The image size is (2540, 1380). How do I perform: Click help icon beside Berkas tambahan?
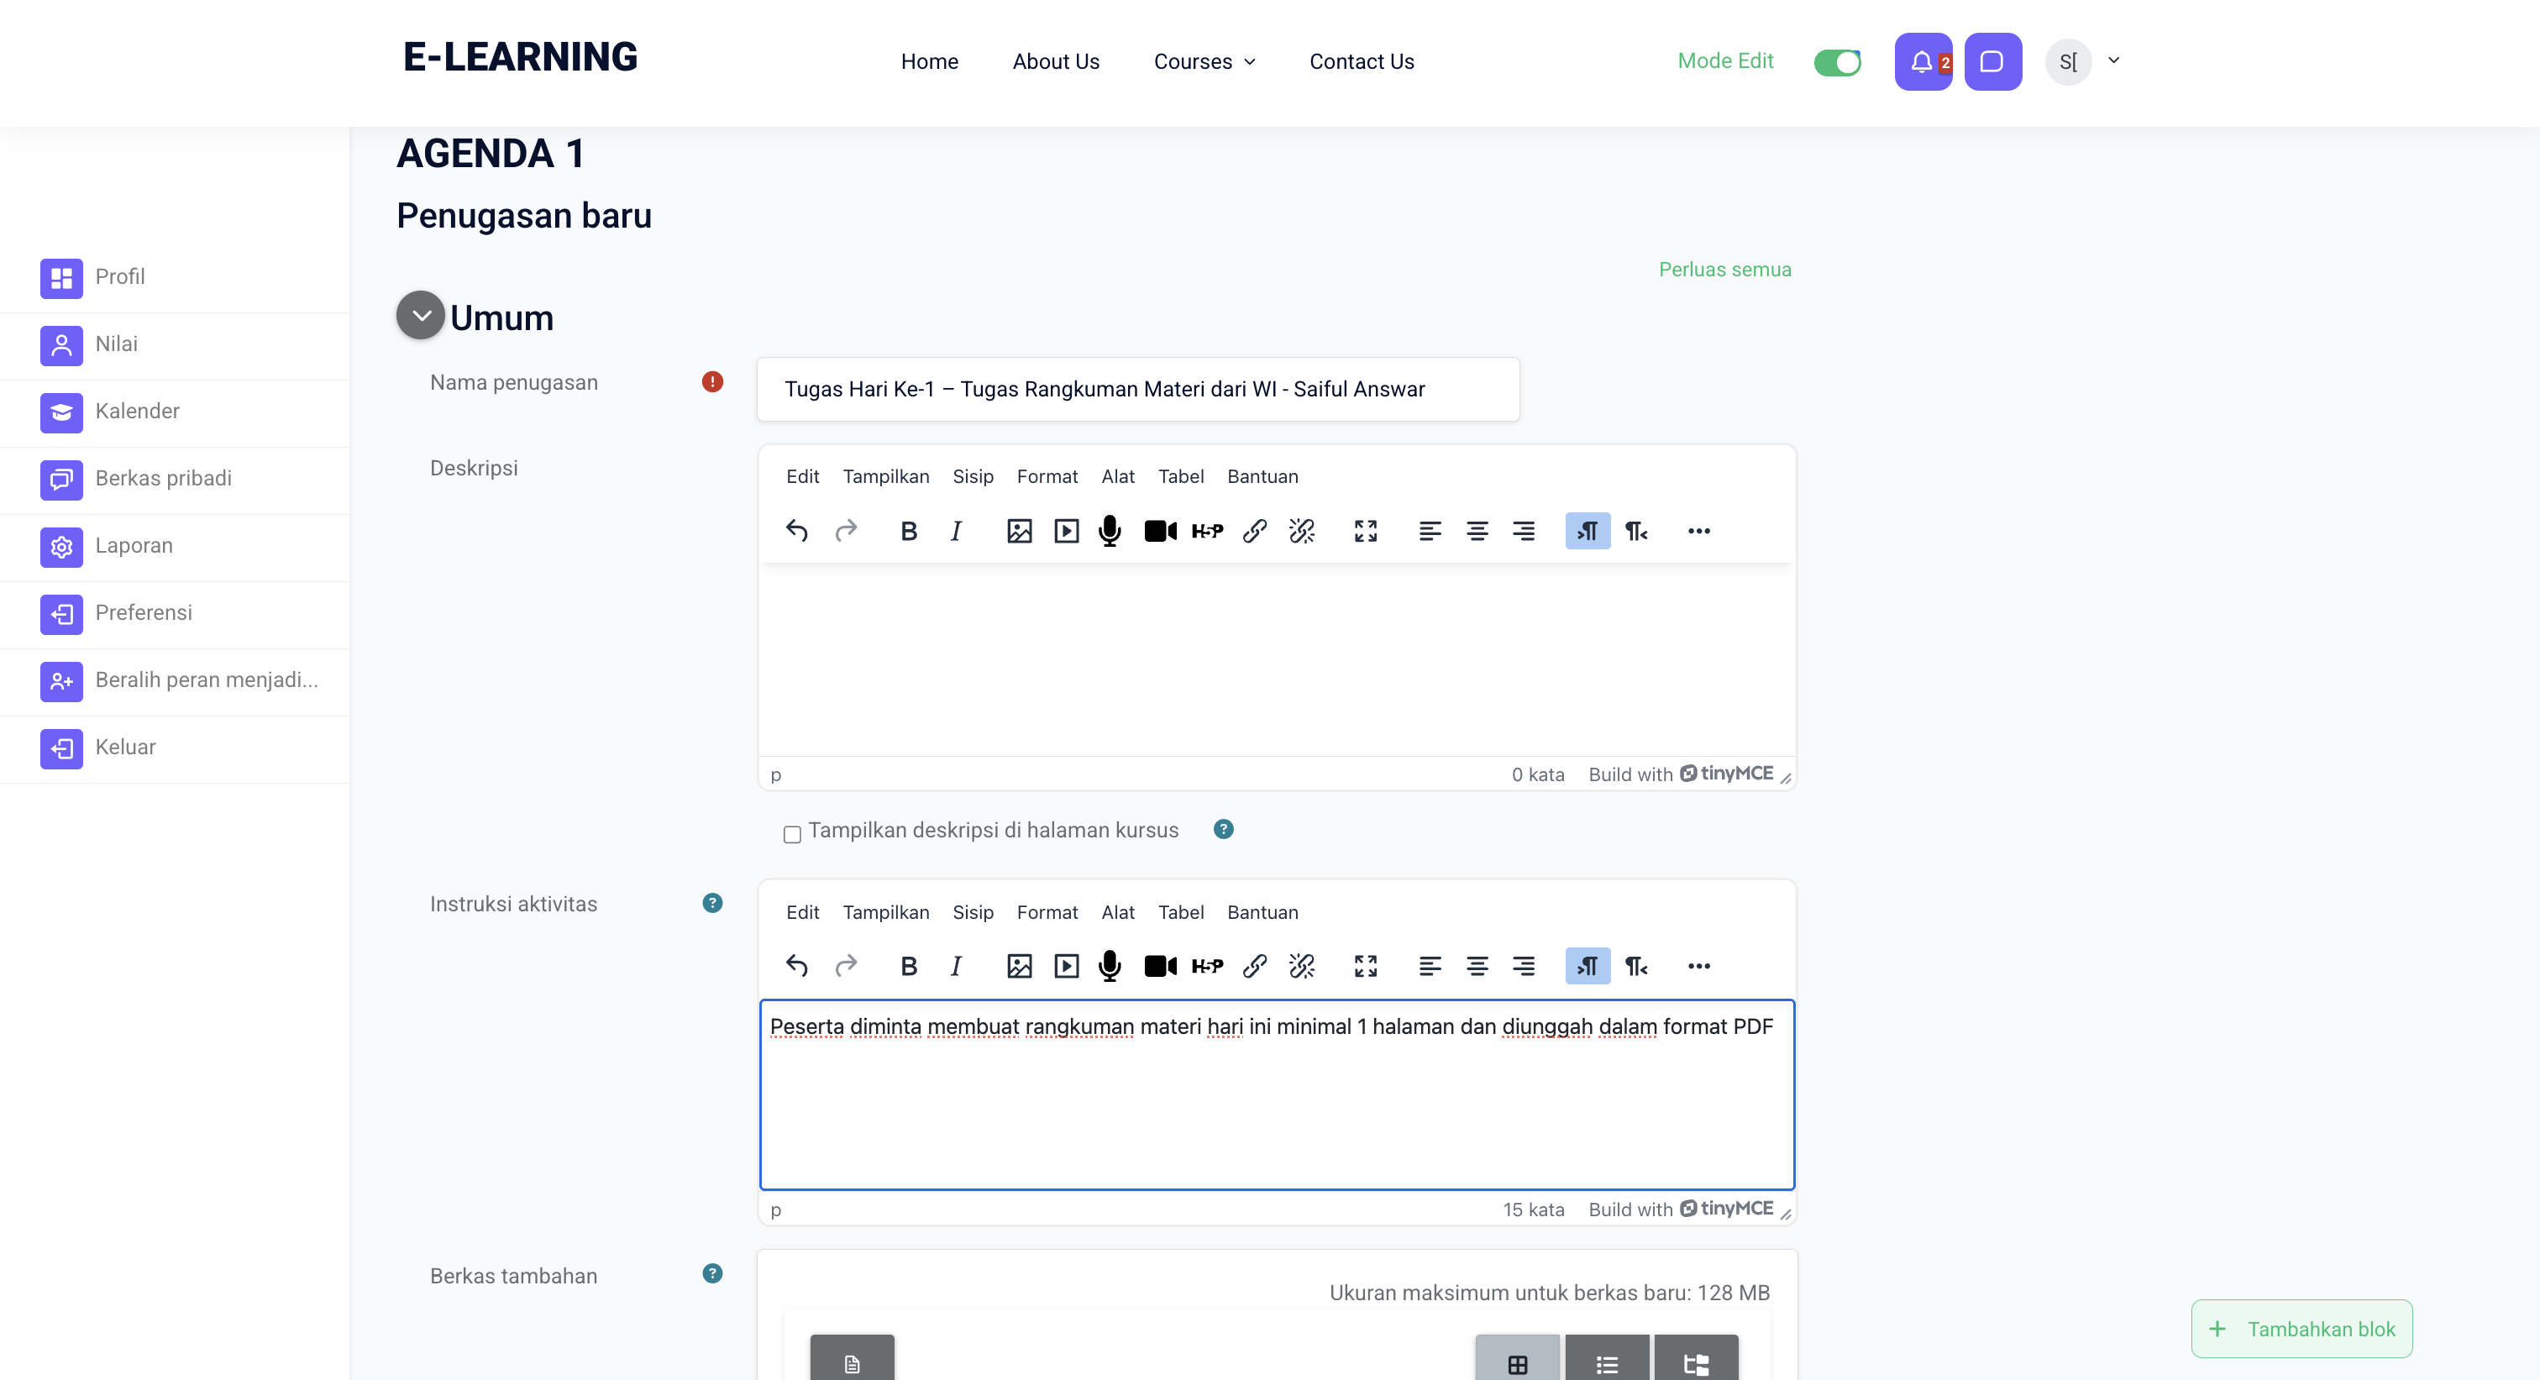click(x=712, y=1273)
